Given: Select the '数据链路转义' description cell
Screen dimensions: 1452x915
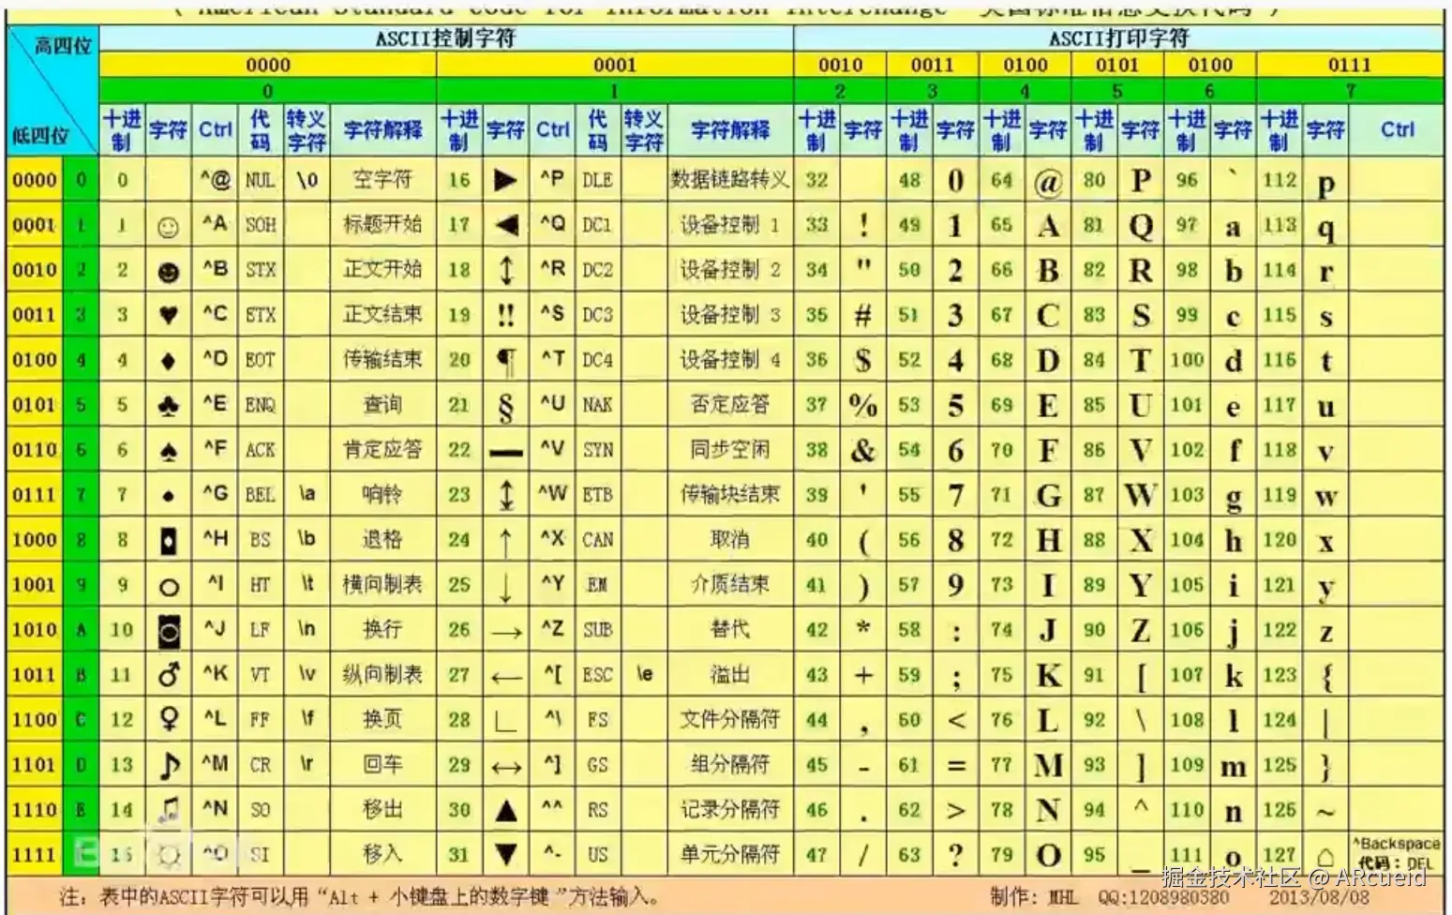Looking at the screenshot, I should point(730,179).
